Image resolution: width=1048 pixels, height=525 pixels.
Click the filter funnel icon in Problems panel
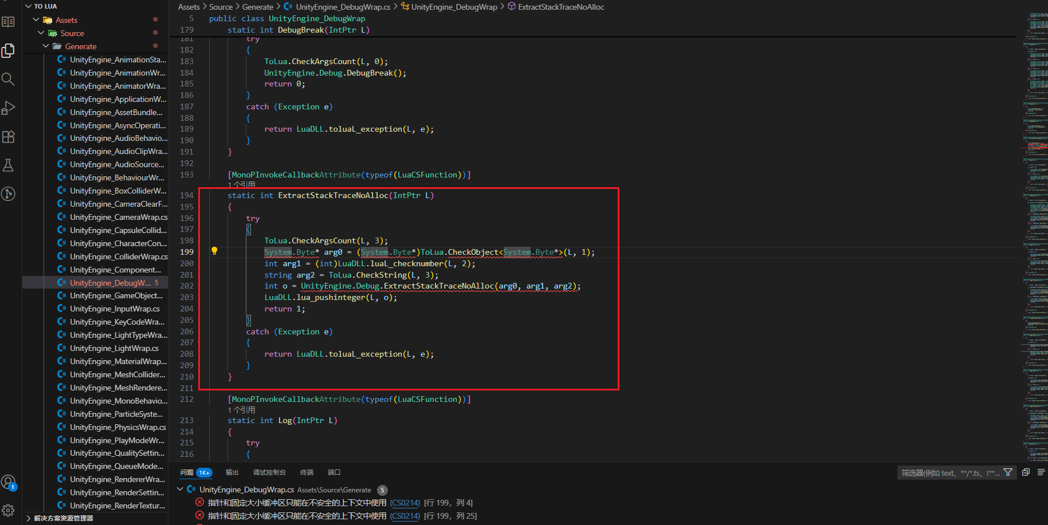coord(1008,472)
